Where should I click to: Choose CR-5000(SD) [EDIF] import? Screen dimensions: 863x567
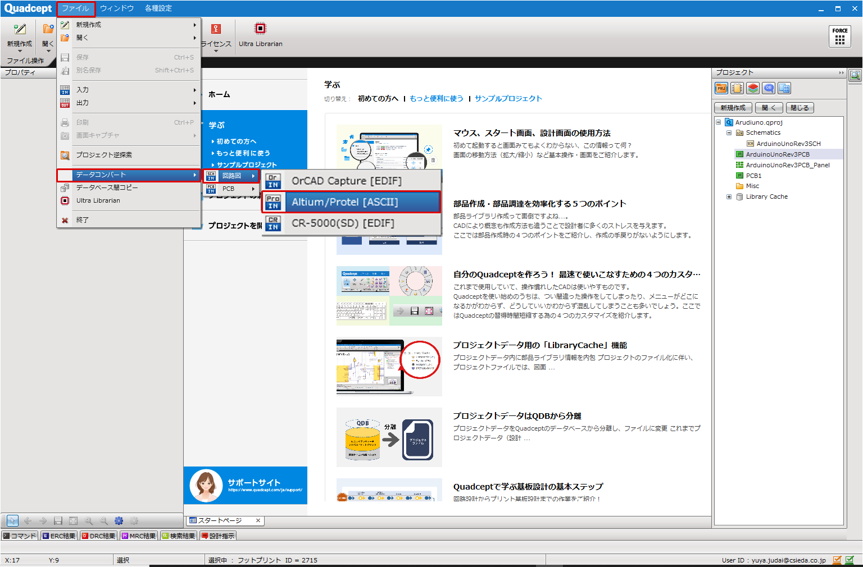(351, 223)
